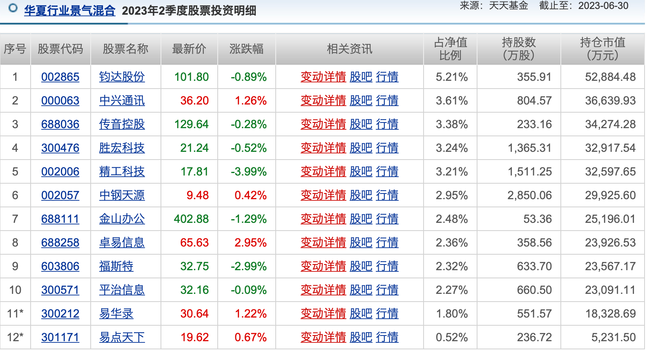Viewport: 647px width, 351px height.
Task: Open the 金山办公 stock name link
Action: 122,219
